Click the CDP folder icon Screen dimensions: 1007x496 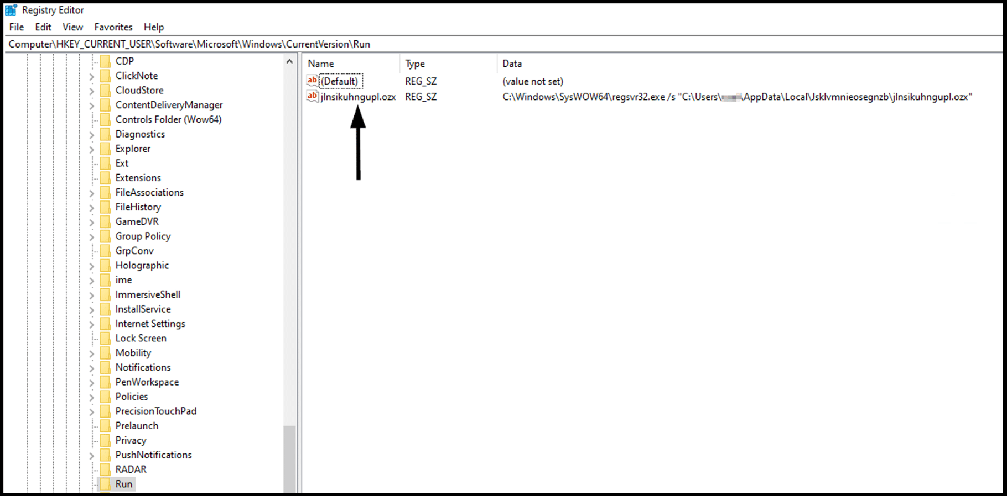[105, 61]
